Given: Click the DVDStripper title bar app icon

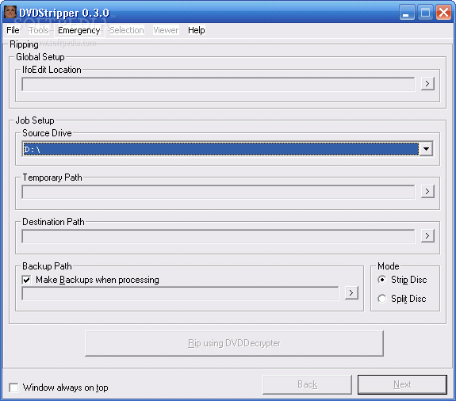Looking at the screenshot, I should click(x=10, y=12).
